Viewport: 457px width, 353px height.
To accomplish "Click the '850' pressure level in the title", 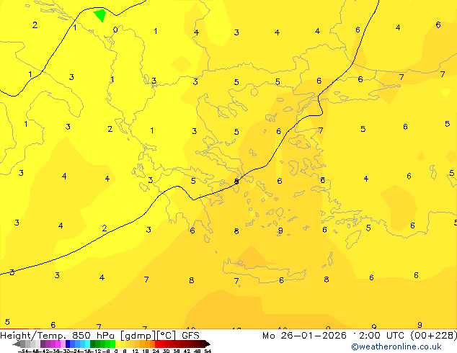I will click(x=81, y=336).
